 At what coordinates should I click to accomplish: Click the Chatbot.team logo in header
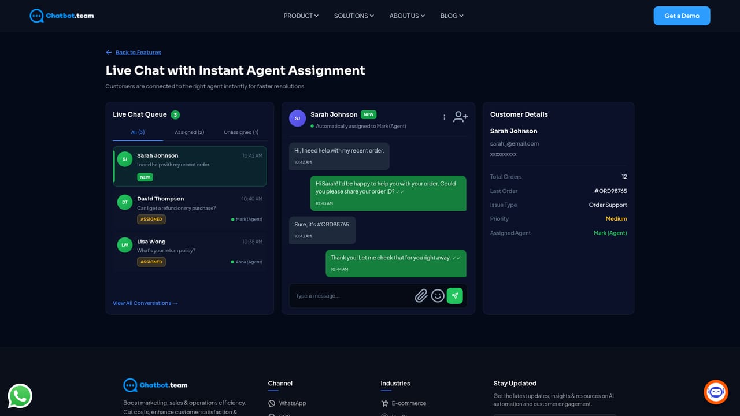tap(62, 16)
